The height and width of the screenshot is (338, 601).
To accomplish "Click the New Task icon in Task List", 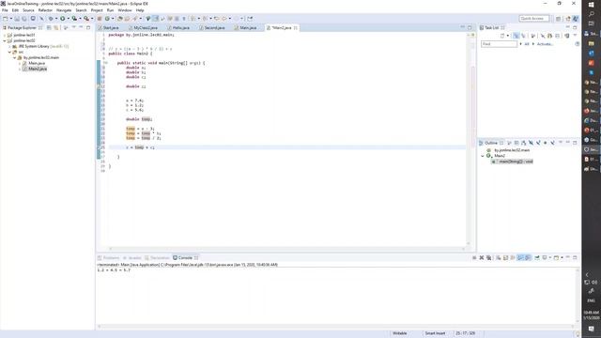I will coord(502,36).
